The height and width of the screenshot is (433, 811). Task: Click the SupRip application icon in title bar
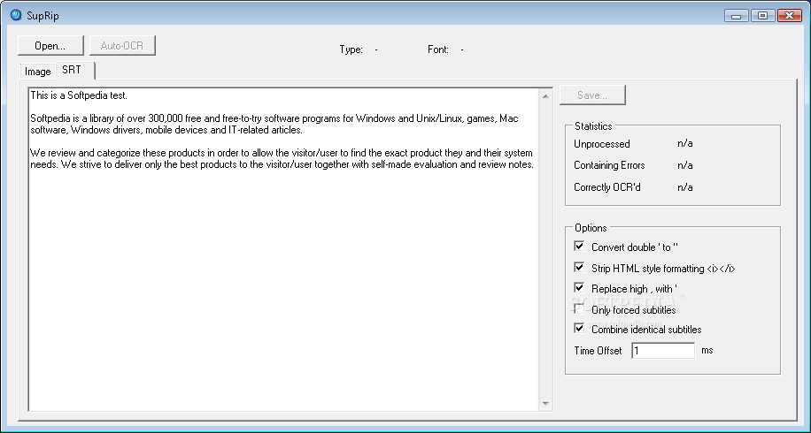16,15
